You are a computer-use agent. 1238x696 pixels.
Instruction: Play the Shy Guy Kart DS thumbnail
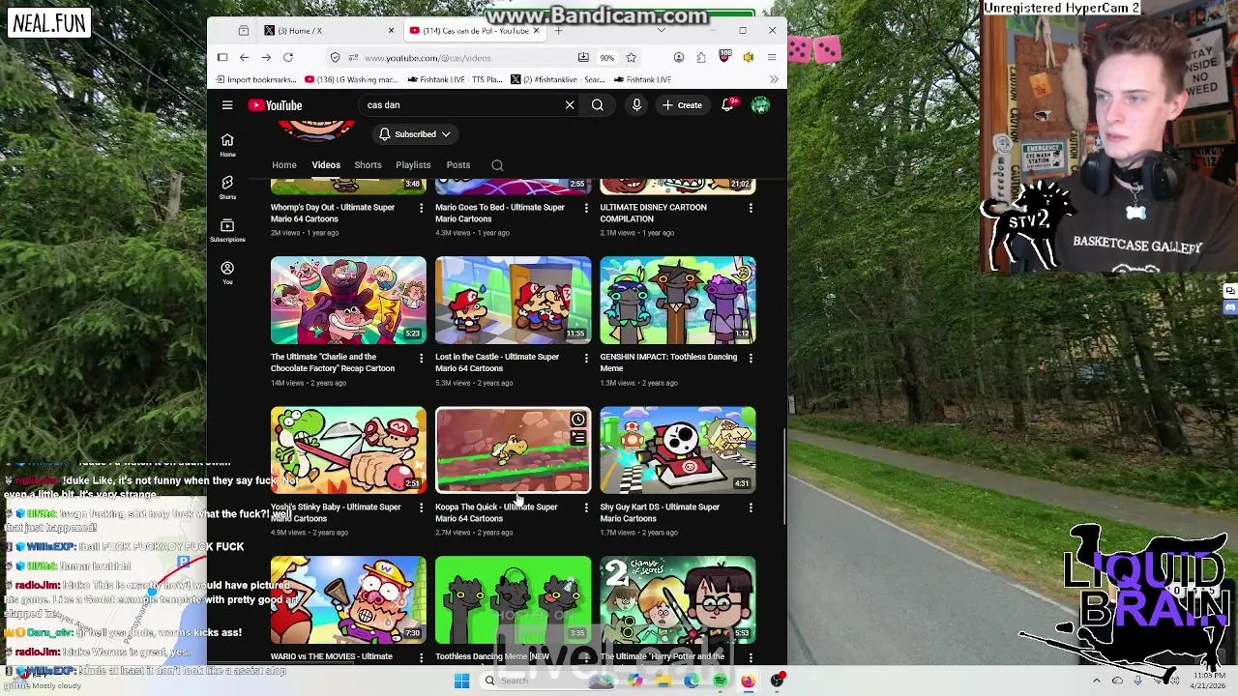tap(678, 450)
